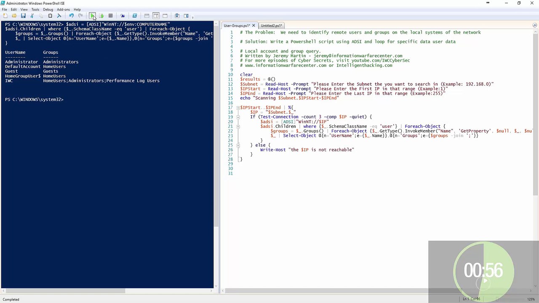The height and width of the screenshot is (303, 539).
Task: Open new remote PowerShell tab icon
Action: (x=123, y=16)
